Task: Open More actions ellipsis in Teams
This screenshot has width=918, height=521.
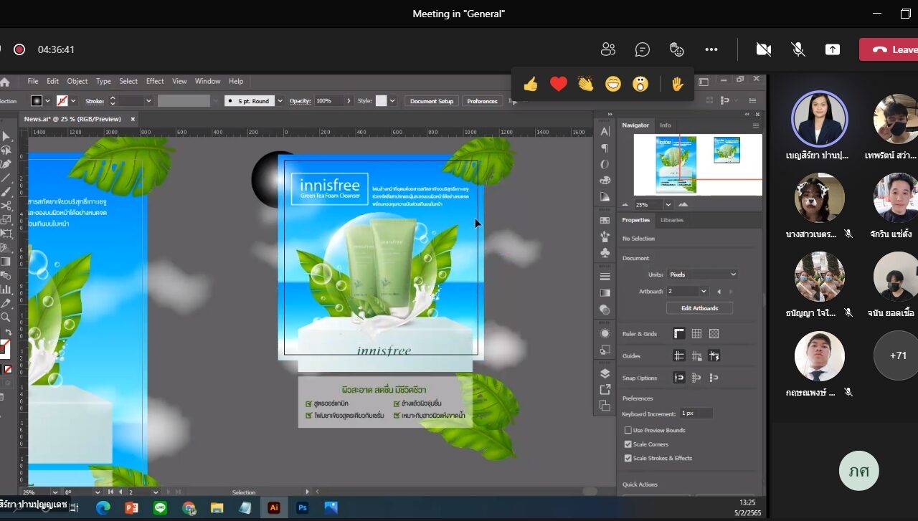Action: (x=711, y=49)
